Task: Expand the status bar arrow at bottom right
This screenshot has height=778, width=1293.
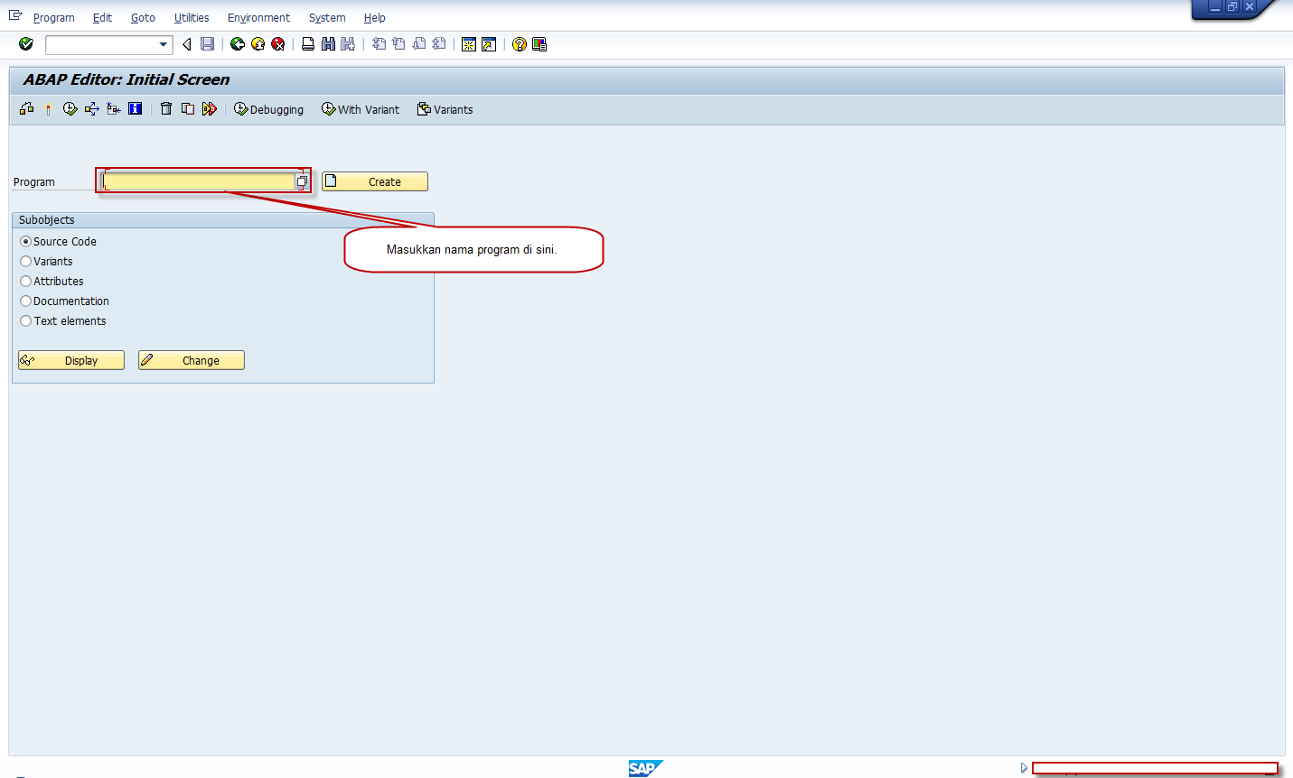Action: pos(1023,768)
